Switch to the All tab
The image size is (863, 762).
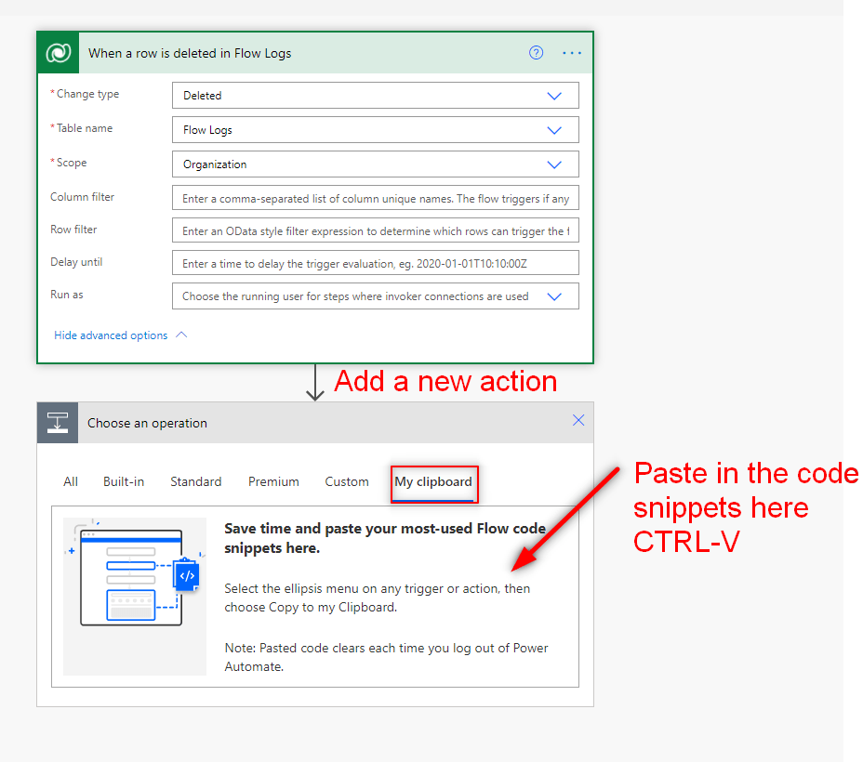coord(71,481)
